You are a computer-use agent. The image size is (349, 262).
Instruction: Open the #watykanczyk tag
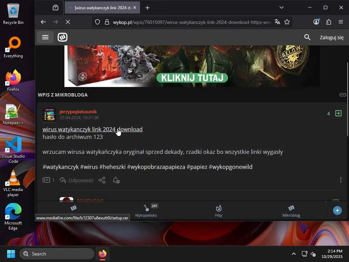pos(61,167)
